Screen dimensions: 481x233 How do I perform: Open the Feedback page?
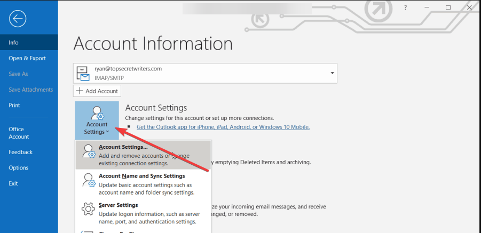[x=29, y=152]
